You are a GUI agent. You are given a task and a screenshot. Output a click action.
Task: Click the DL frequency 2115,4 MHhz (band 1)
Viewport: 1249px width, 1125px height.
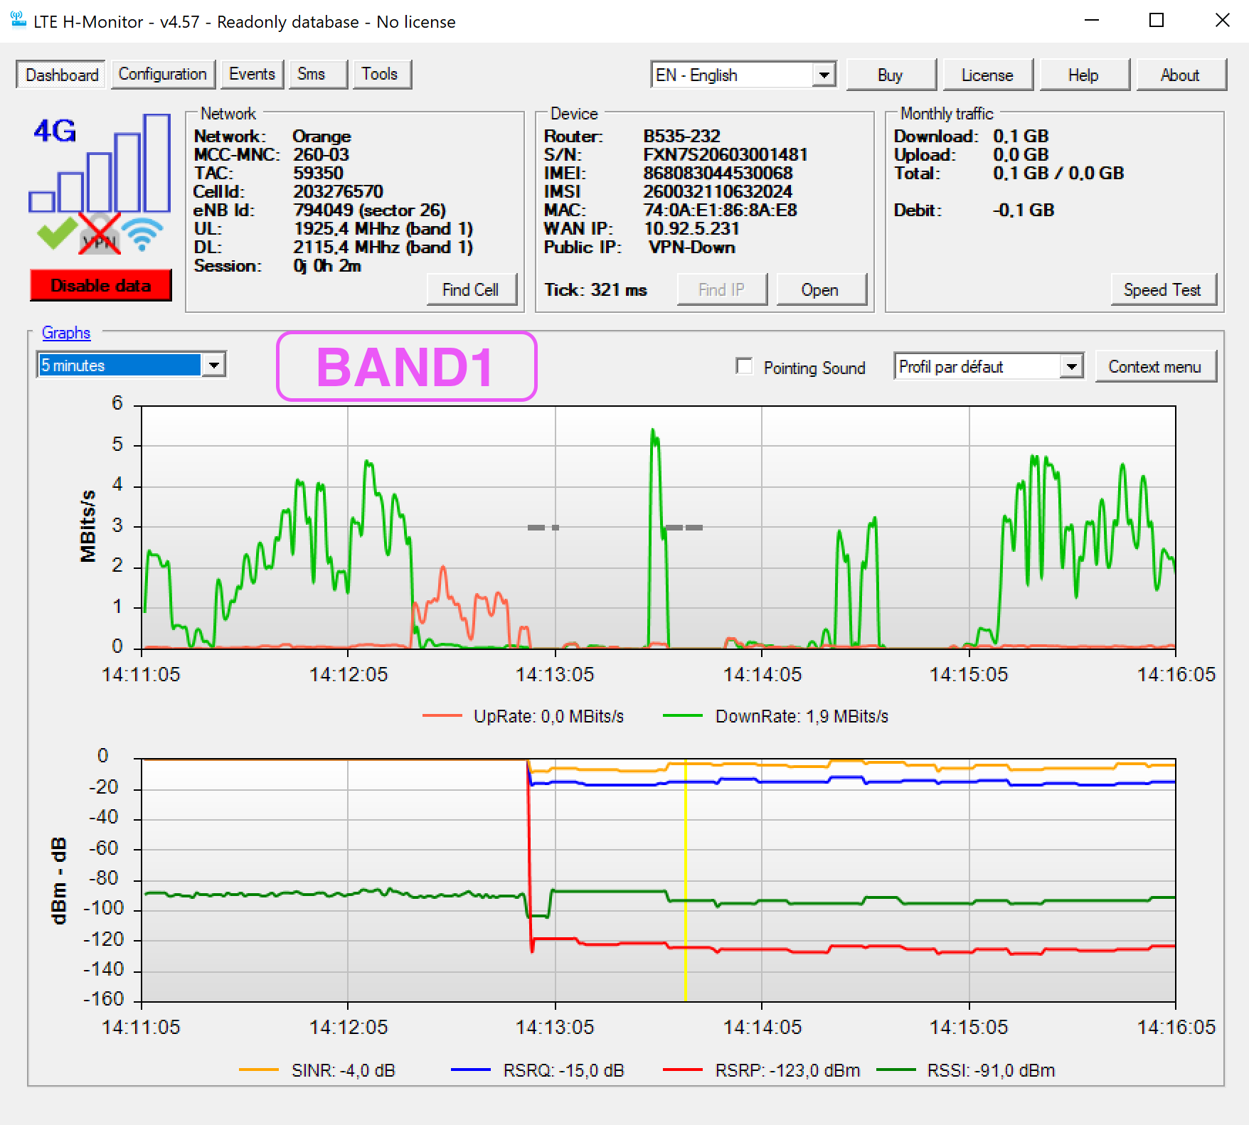click(383, 247)
